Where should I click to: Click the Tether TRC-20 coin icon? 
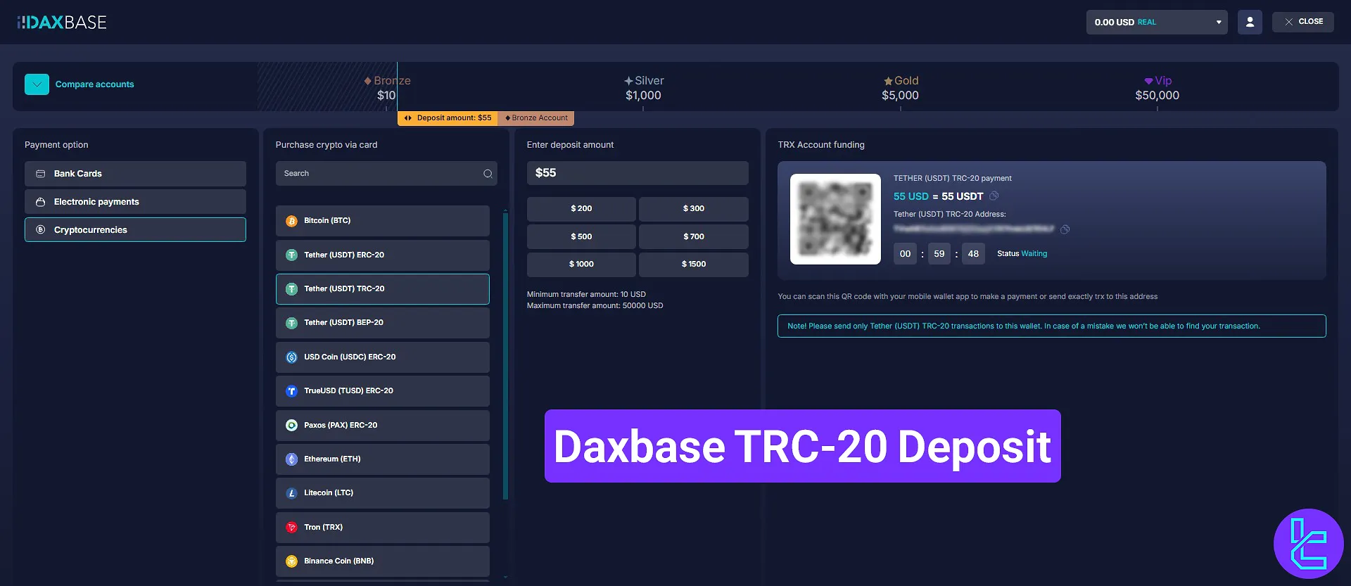(x=291, y=289)
